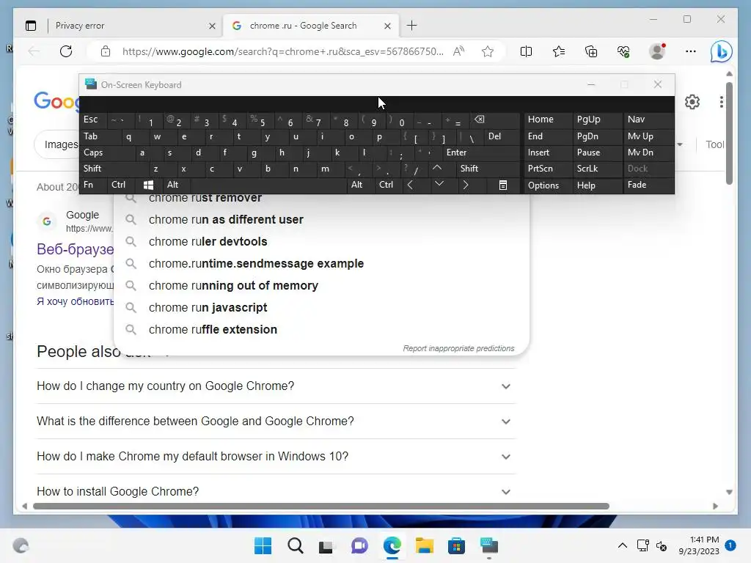Open taskbar Search magnifier
The image size is (751, 563).
coord(295,545)
